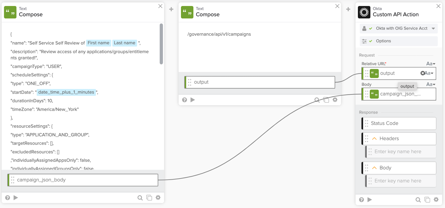
Task: Run the Okta Custom API Action card
Action: click(370, 200)
